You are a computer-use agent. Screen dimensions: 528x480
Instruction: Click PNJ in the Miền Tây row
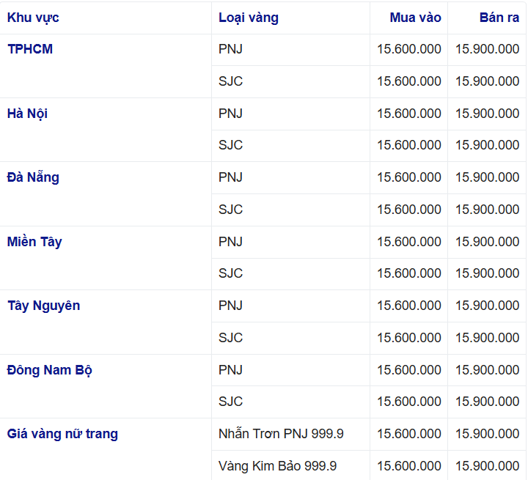pos(230,242)
